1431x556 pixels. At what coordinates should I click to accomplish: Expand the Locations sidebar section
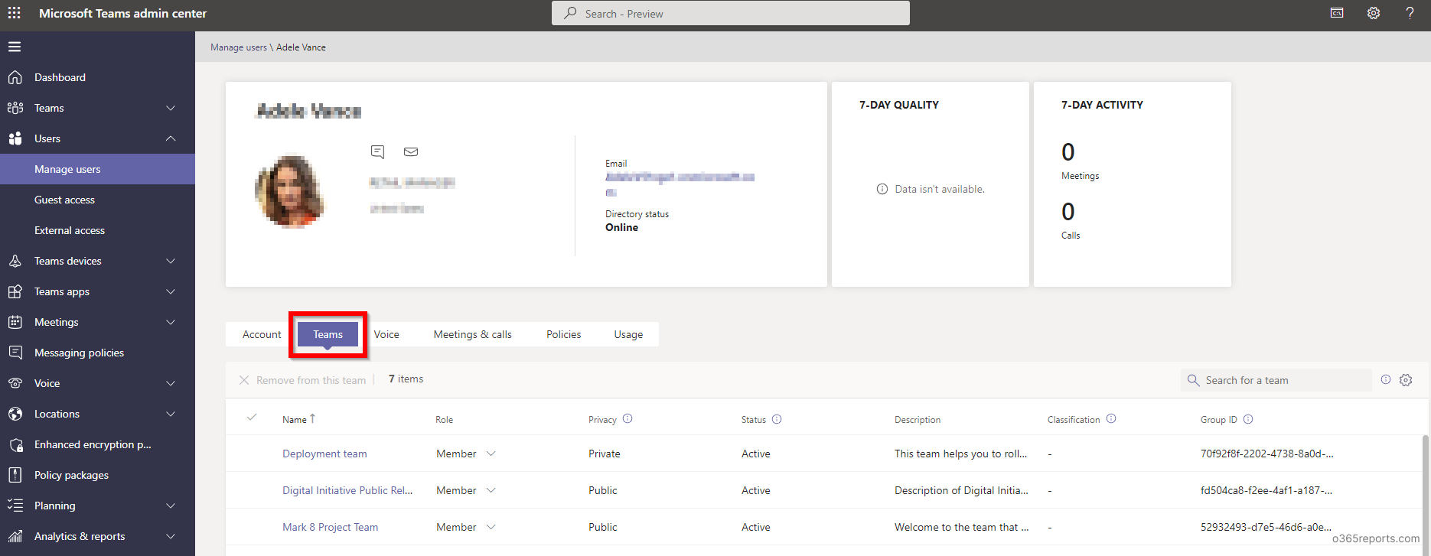(x=171, y=414)
